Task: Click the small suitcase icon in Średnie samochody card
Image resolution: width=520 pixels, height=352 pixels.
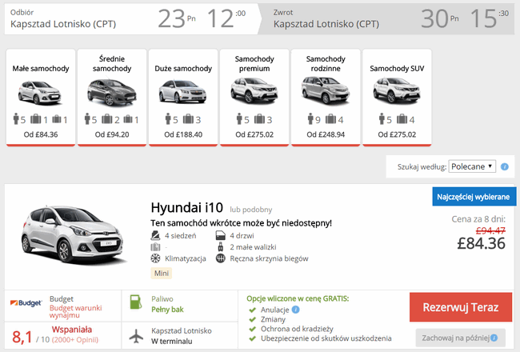Action: pos(128,119)
